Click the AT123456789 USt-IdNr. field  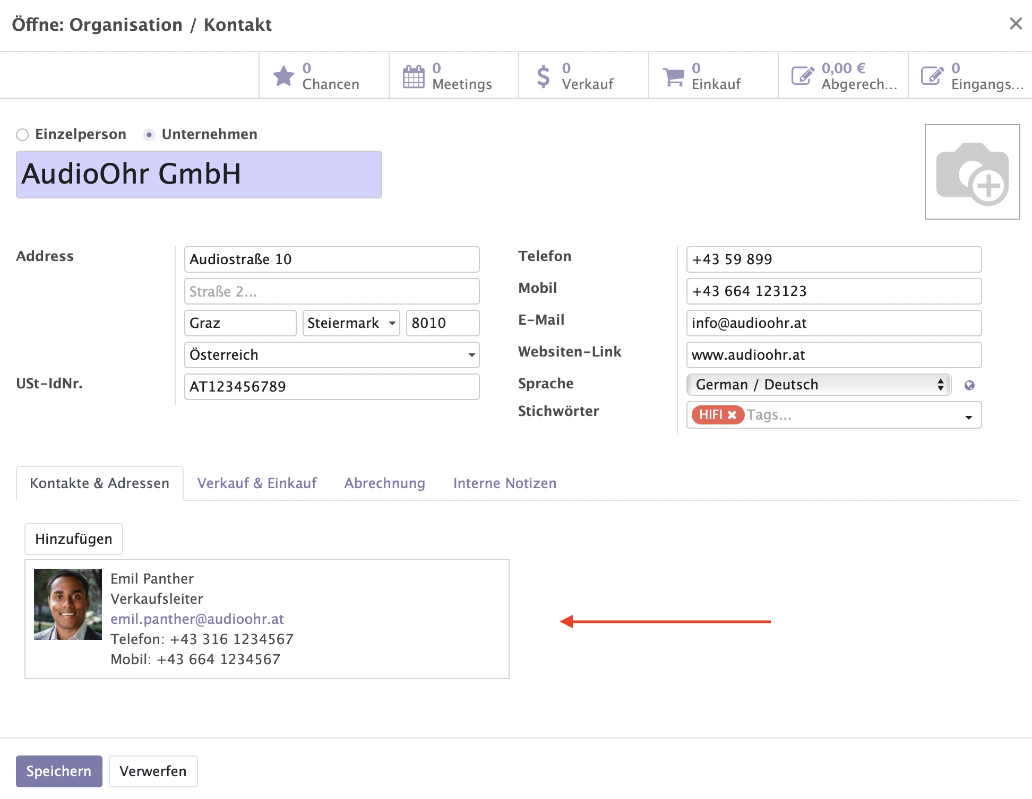coord(332,387)
